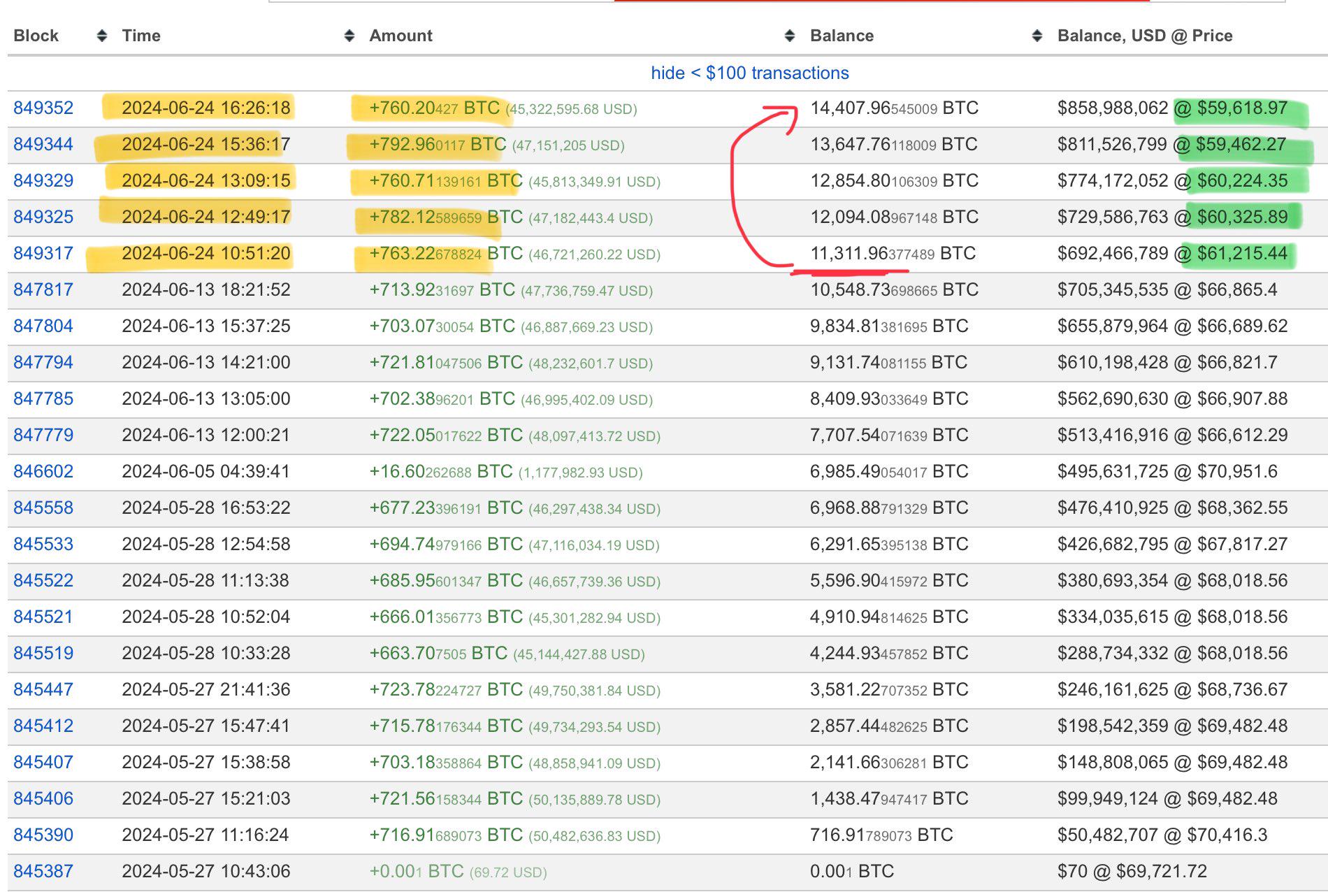The image size is (1328, 892).
Task: Open block 845519 link
Action: (x=43, y=654)
